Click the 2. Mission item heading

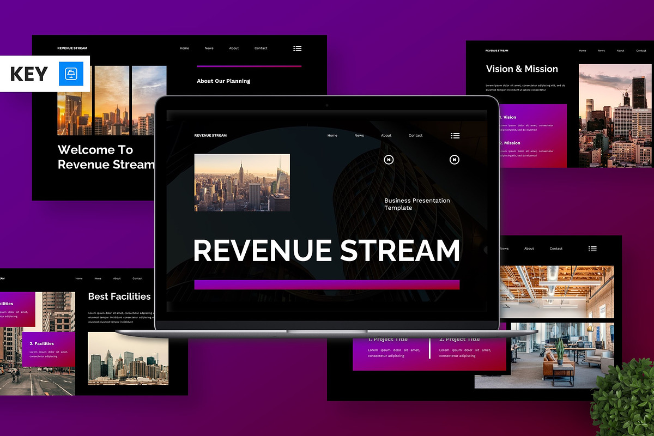510,143
